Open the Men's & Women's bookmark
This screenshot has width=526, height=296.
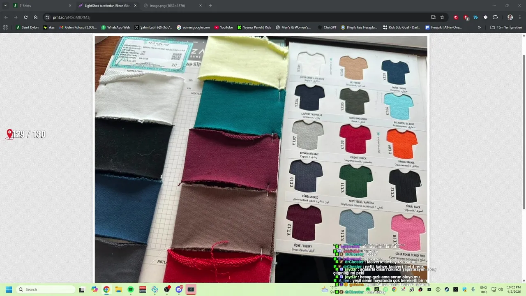click(293, 28)
